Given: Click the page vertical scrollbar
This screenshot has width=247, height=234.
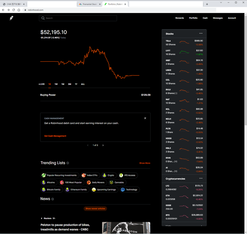Looking at the screenshot, I should pyautogui.click(x=246, y=70).
